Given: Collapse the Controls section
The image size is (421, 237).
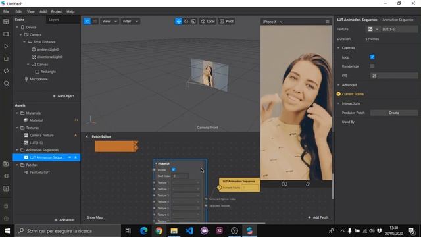Looking at the screenshot, I should click(339, 48).
